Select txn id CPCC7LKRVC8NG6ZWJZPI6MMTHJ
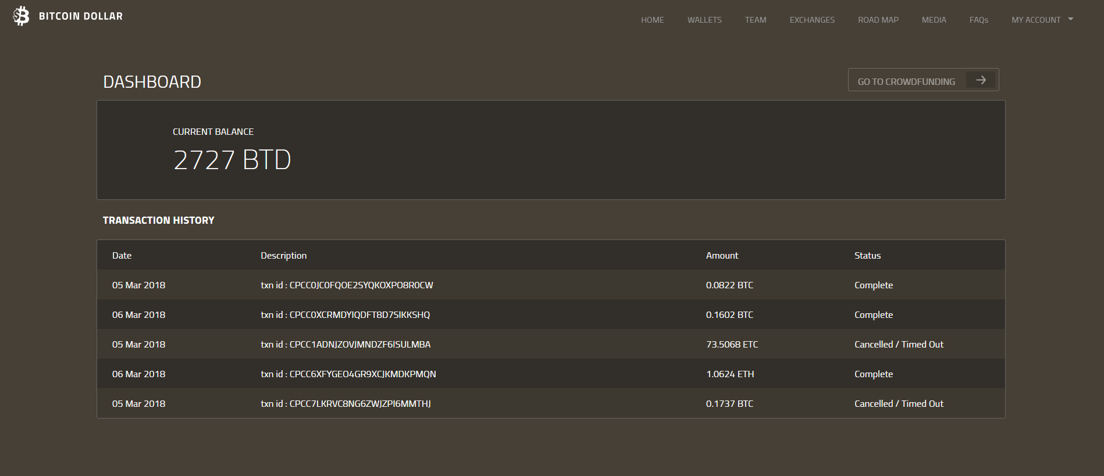The width and height of the screenshot is (1104, 476). pyautogui.click(x=346, y=404)
